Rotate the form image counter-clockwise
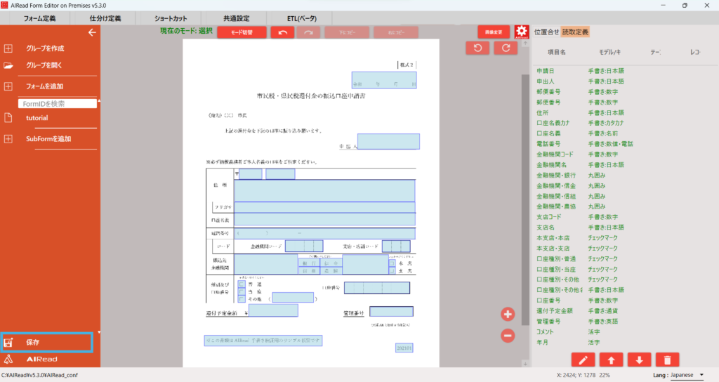Image resolution: width=719 pixels, height=382 pixels. (477, 48)
